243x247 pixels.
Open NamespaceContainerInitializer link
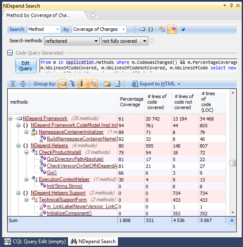tap(71, 132)
